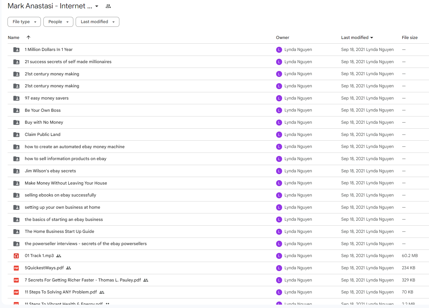Screen dimensions: 429x308
Task: Open the People filter dropdown
Action: coord(58,22)
